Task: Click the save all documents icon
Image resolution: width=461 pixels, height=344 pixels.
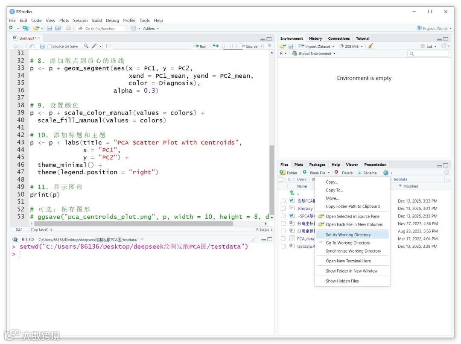Action: 57,28
